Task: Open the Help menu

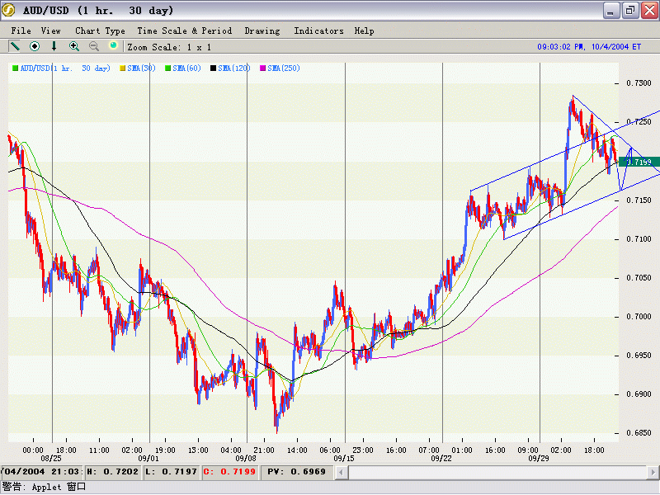Action: pyautogui.click(x=364, y=31)
